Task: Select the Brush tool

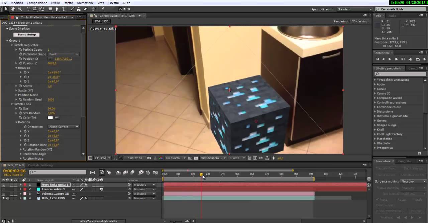Action: click(x=72, y=9)
